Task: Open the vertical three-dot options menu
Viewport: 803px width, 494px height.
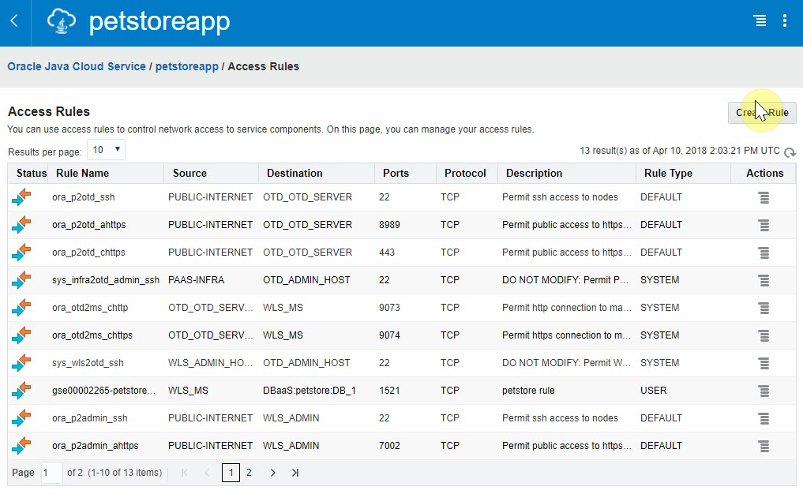Action: [785, 21]
